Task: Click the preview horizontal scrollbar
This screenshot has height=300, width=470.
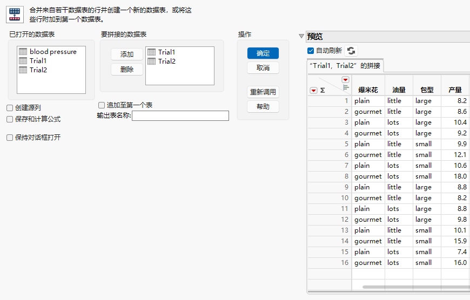Action: tap(416, 287)
